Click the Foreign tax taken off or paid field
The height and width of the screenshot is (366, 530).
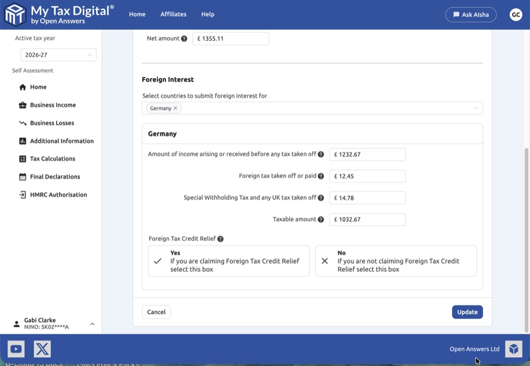367,176
